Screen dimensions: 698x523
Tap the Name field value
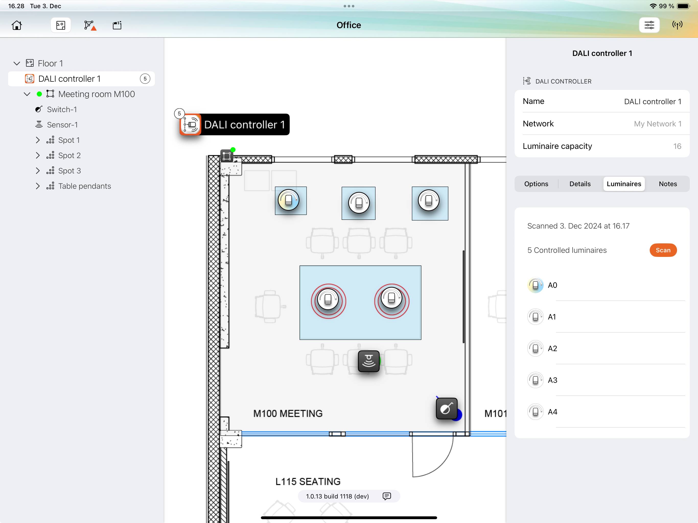(x=652, y=102)
